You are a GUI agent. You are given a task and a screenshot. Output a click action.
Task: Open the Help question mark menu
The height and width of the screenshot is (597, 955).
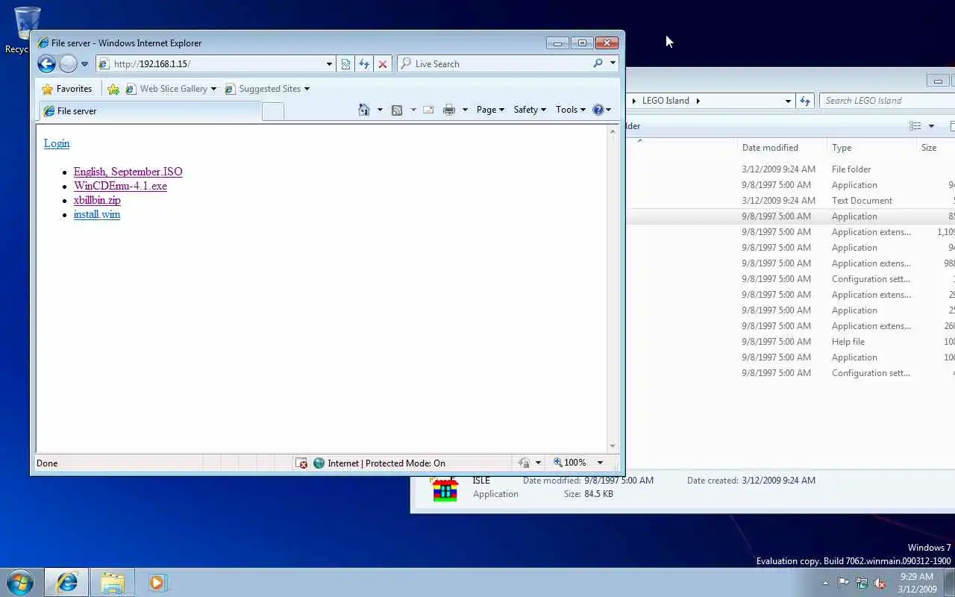(x=602, y=110)
